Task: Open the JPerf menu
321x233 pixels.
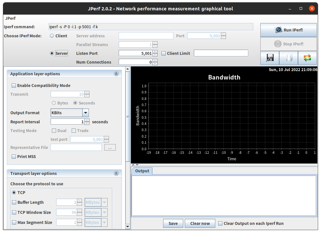Action: tap(10, 18)
